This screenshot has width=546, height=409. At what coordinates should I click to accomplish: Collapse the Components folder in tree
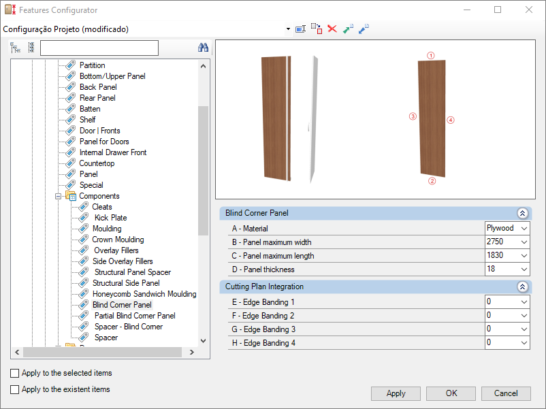(58, 196)
